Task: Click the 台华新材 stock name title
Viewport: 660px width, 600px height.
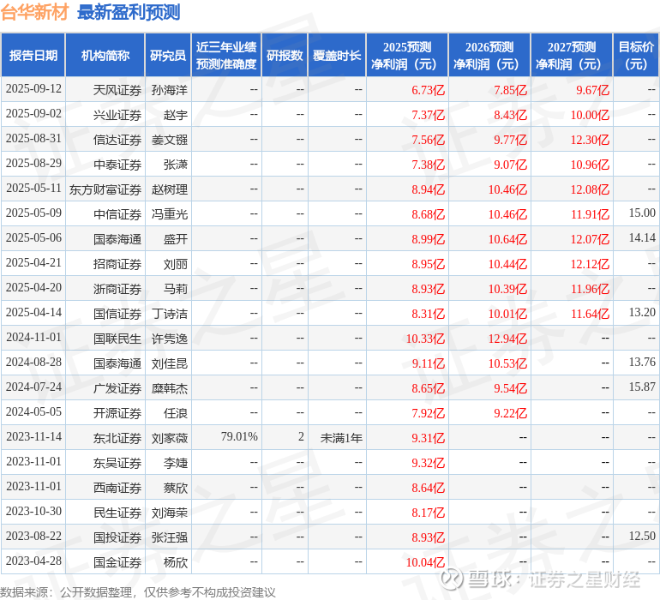Action: (x=34, y=12)
